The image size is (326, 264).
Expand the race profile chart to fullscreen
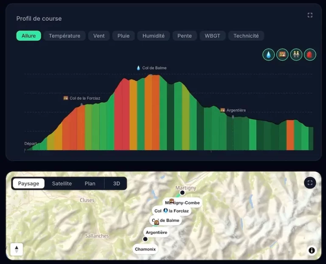click(x=310, y=15)
